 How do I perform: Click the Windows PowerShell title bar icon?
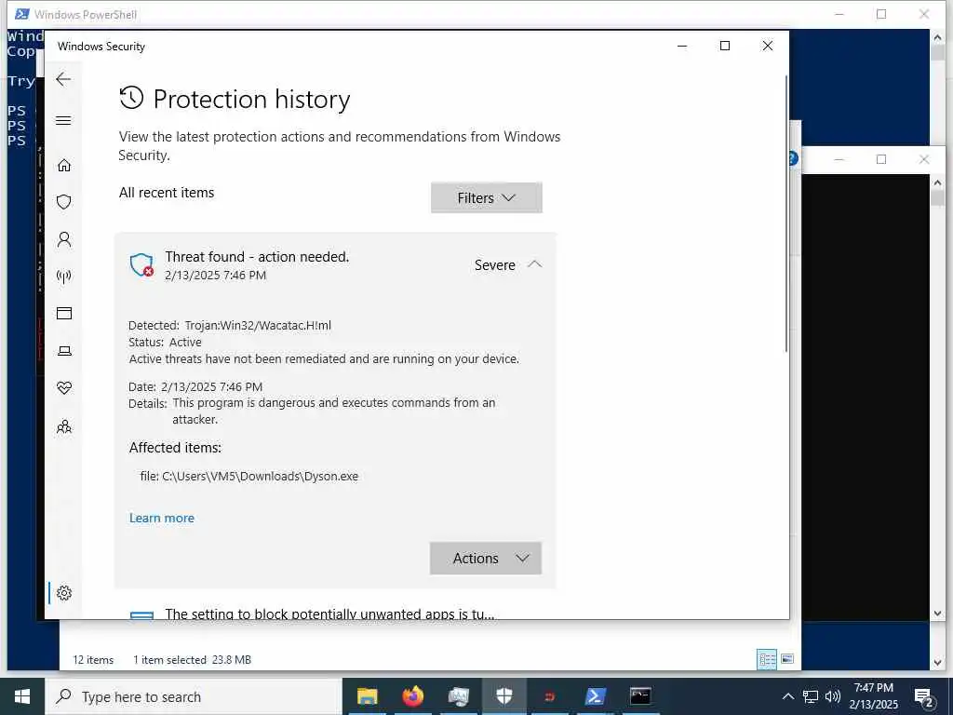(22, 14)
